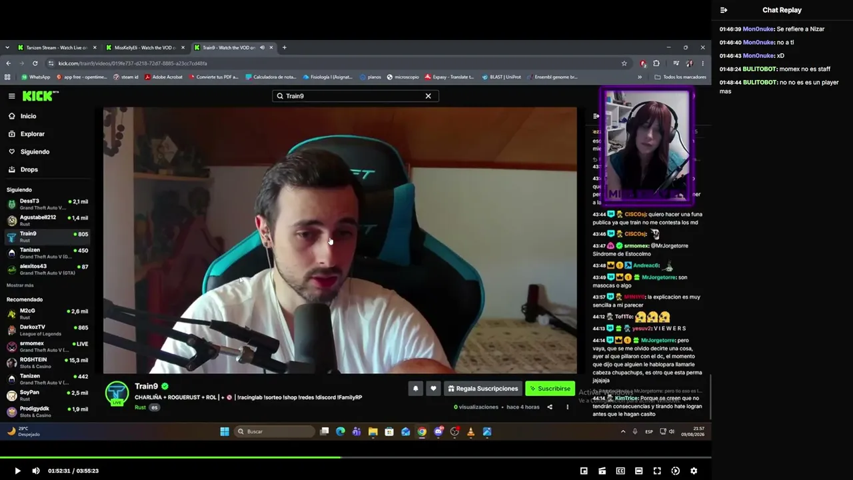Open Agustabell212 channel in sidebar

47,220
